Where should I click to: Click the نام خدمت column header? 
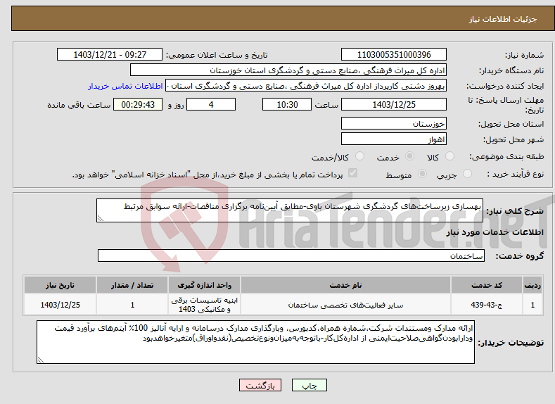click(x=345, y=285)
